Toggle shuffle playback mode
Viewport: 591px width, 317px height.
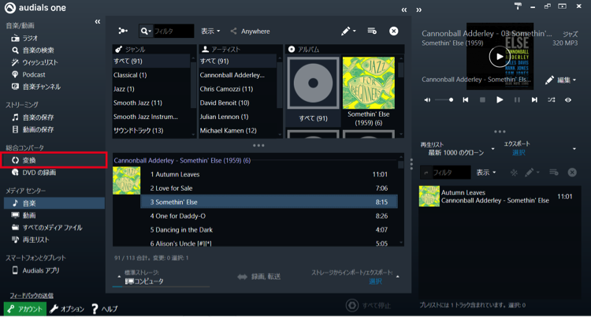coord(551,100)
